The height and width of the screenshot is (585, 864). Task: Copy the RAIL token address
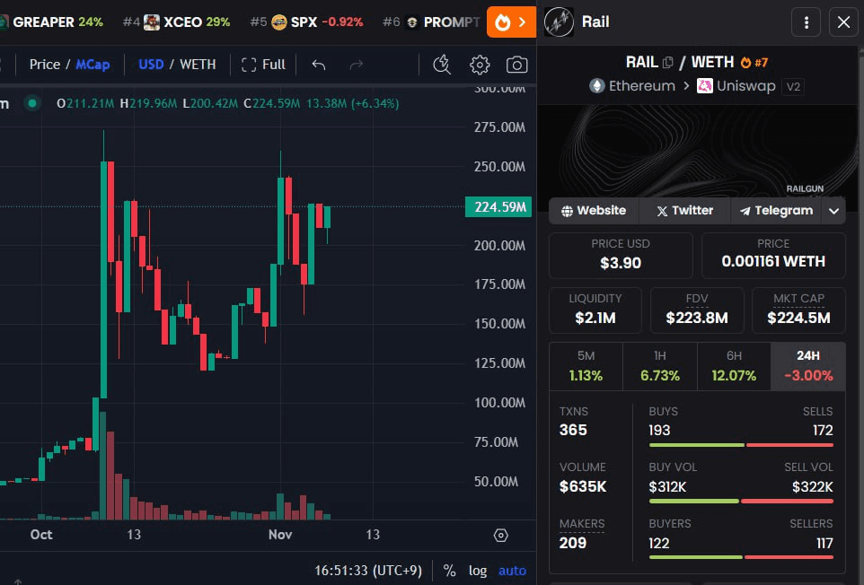pyautogui.click(x=667, y=62)
